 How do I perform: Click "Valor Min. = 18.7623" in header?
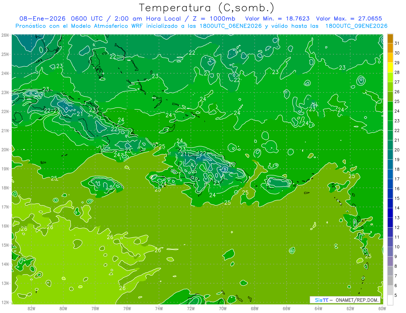point(277,19)
